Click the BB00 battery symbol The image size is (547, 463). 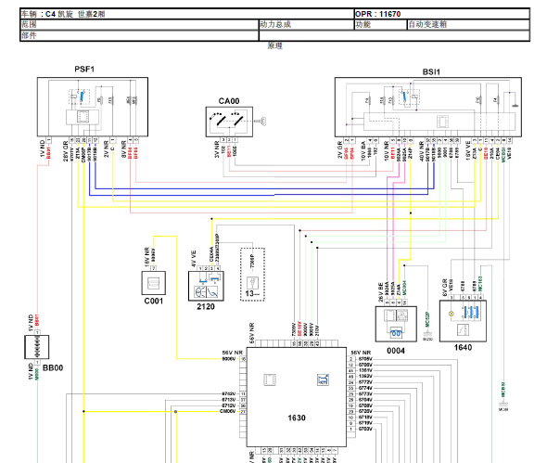37,347
